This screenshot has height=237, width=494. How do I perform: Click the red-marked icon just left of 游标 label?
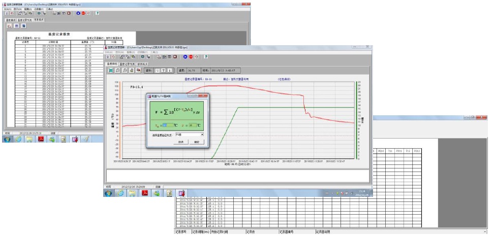coord(138,71)
